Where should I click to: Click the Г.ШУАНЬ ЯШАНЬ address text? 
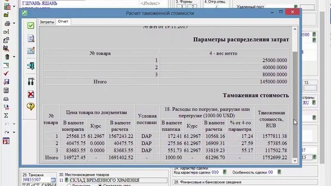pyautogui.click(x=40, y=4)
